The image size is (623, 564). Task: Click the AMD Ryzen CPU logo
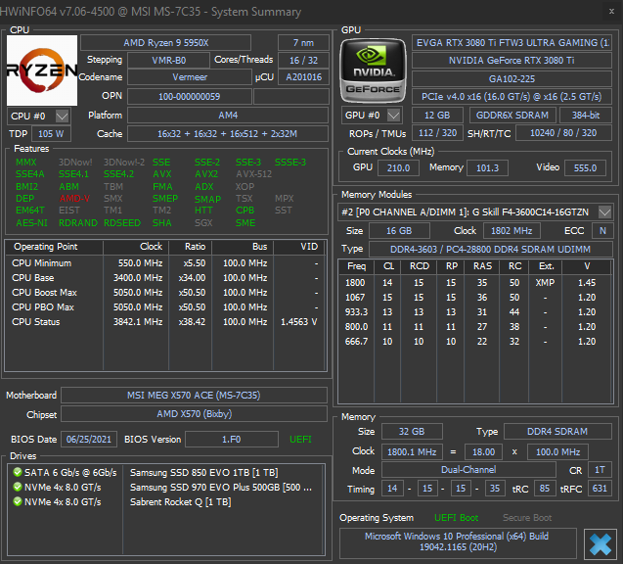point(42,70)
